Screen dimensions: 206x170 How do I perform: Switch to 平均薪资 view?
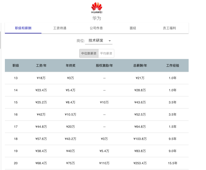pos(106,53)
